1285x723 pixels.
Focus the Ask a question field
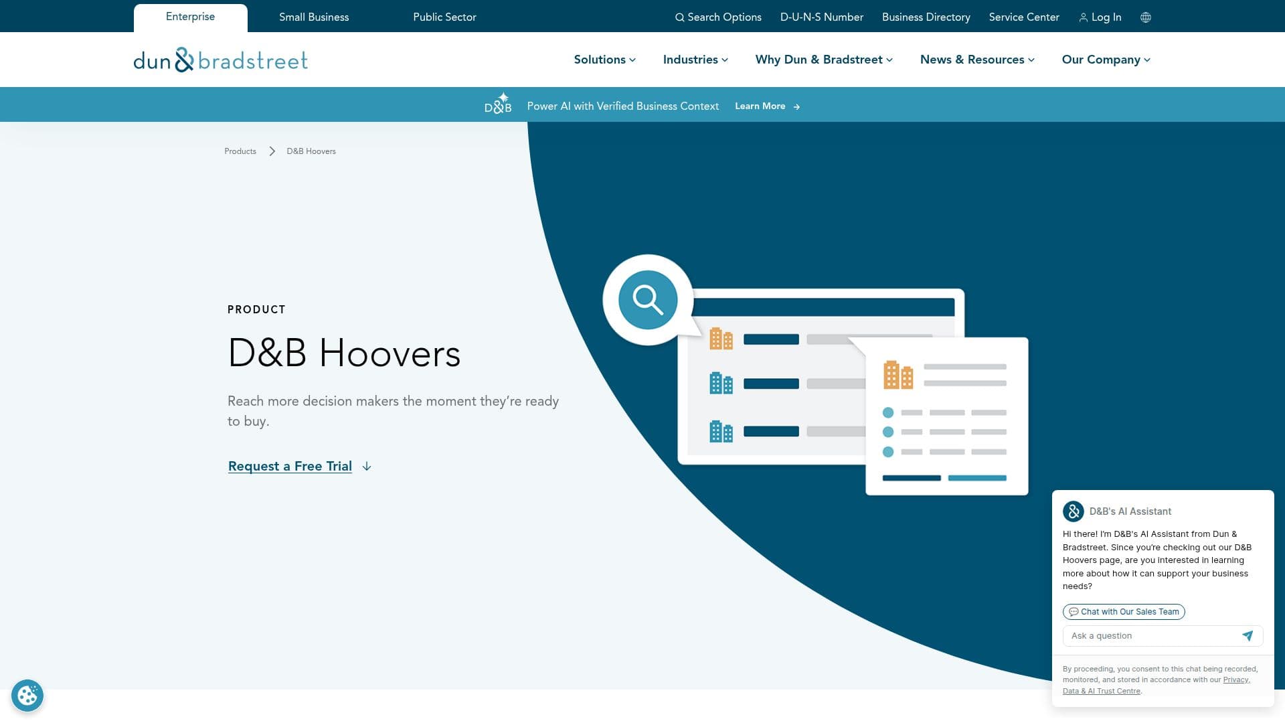[1163, 636]
